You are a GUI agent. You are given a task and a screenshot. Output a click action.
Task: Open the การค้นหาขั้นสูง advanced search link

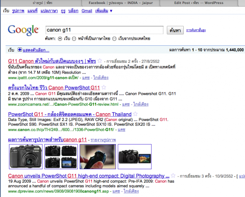pos(196,30)
